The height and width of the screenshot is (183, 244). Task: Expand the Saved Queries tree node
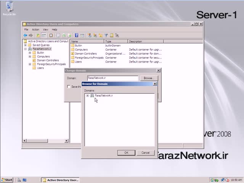pos(26,45)
